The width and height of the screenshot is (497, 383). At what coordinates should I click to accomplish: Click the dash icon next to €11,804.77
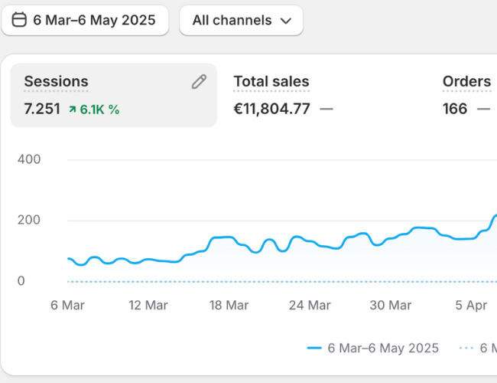click(326, 109)
